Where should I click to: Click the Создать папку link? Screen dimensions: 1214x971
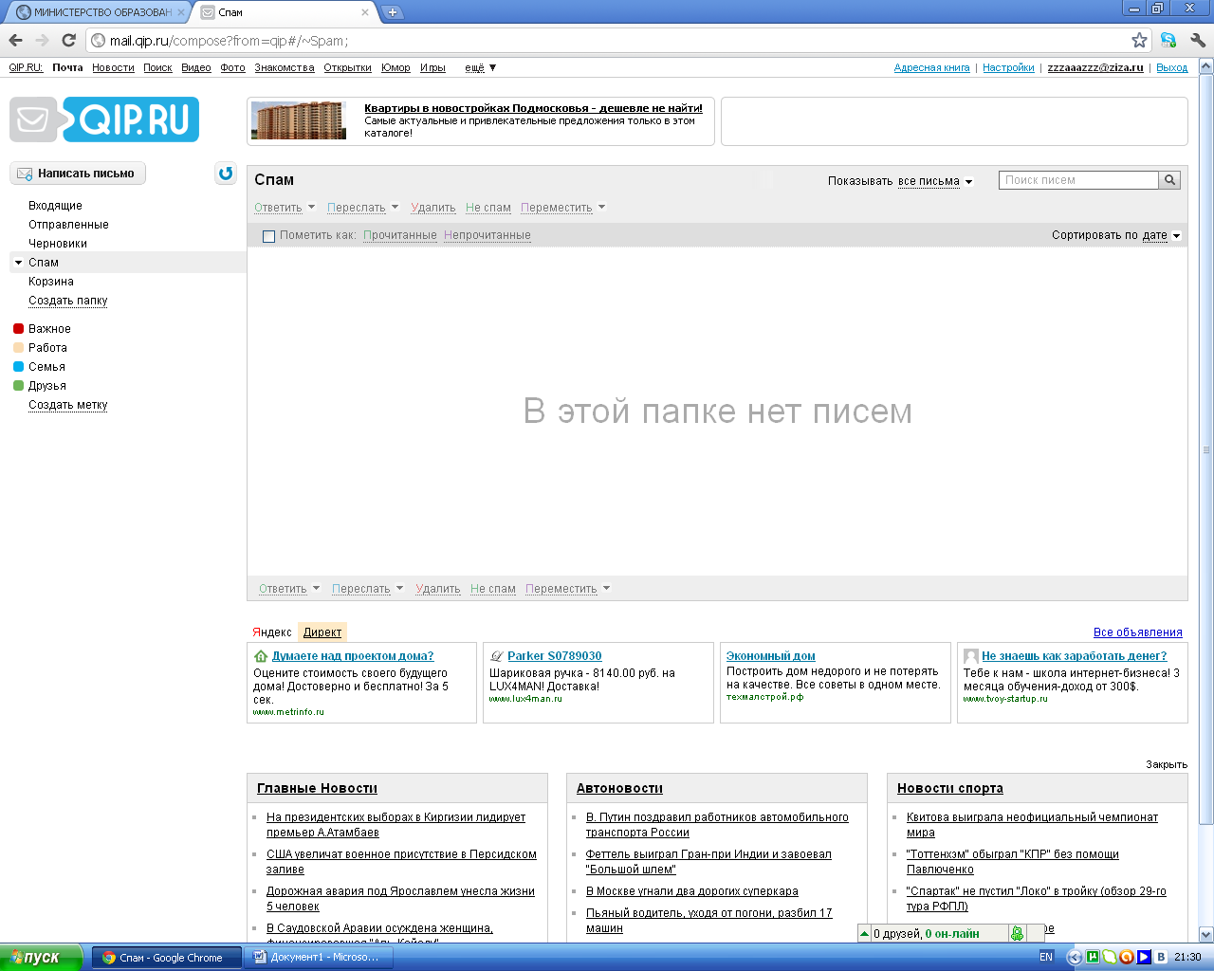(68, 301)
